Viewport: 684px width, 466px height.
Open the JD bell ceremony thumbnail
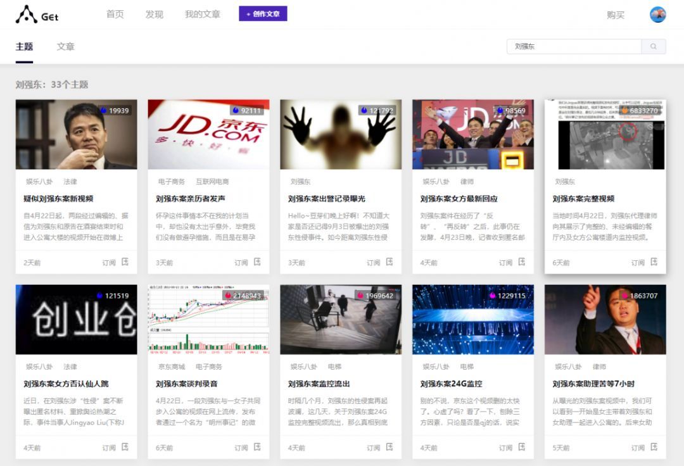[473, 134]
